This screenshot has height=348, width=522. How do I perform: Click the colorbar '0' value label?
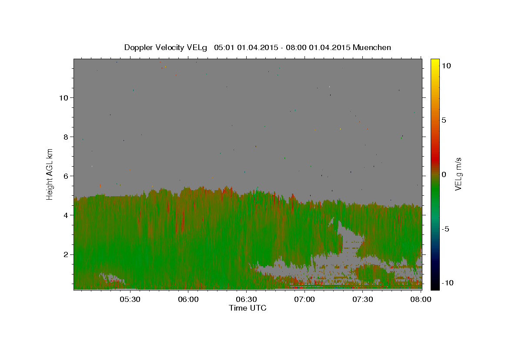(x=443, y=174)
